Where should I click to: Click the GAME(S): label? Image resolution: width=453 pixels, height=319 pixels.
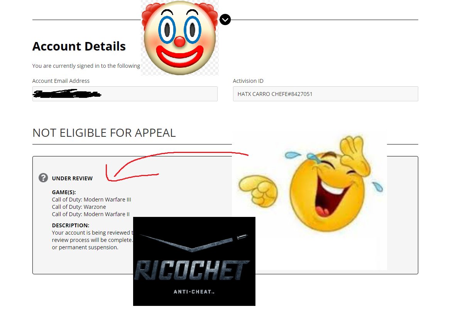pos(64,192)
